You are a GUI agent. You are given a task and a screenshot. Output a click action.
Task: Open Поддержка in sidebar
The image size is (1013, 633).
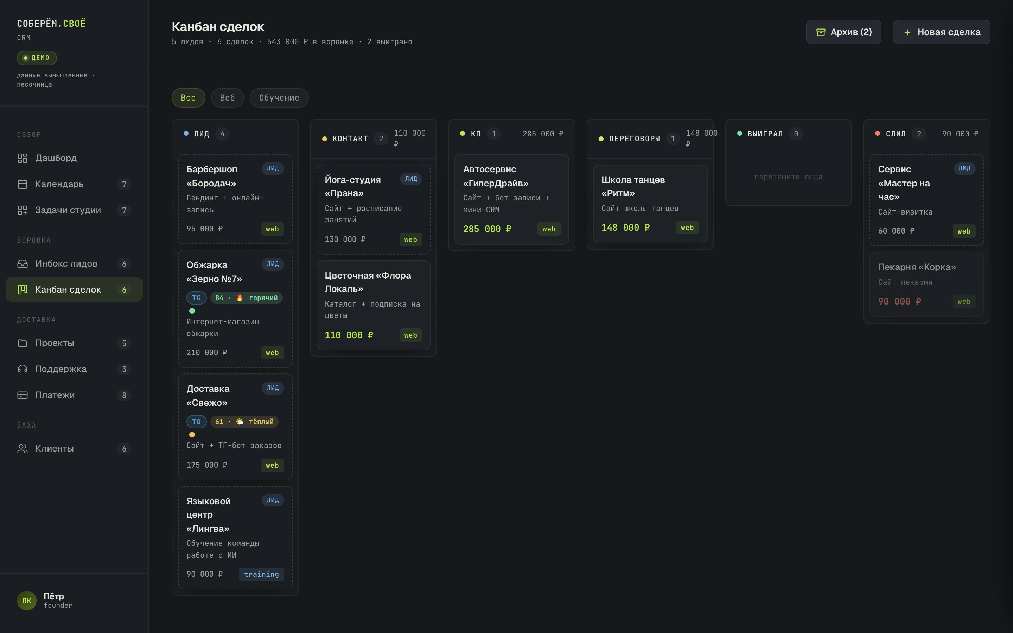pyautogui.click(x=74, y=369)
